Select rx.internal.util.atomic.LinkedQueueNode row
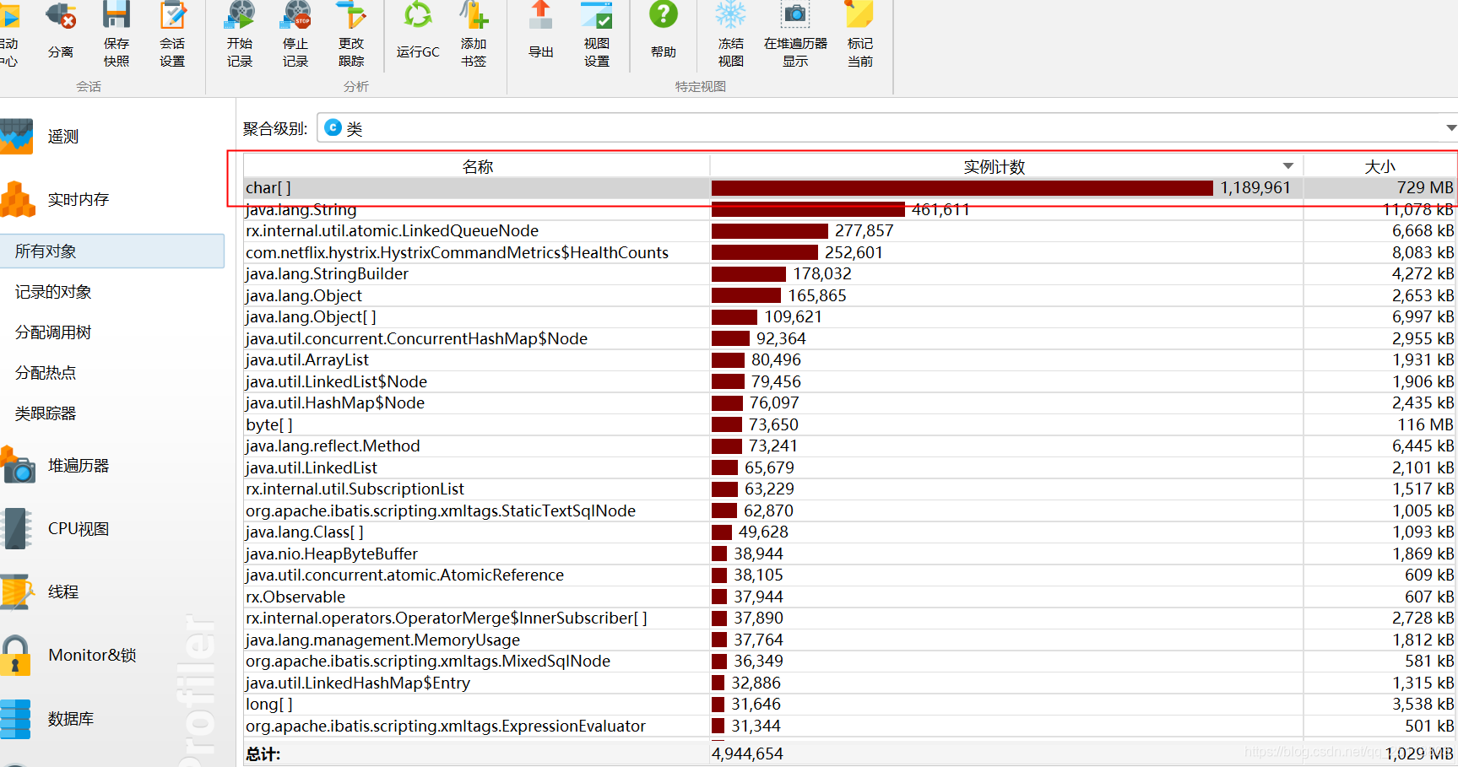Screen dimensions: 1458x767 (851, 230)
